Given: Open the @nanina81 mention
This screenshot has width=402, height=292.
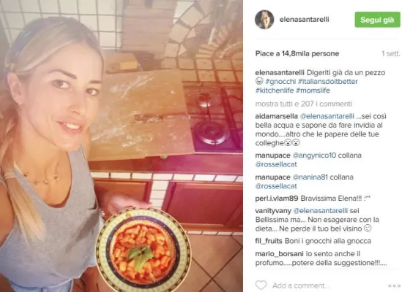Looking at the screenshot, I should 310,177.
